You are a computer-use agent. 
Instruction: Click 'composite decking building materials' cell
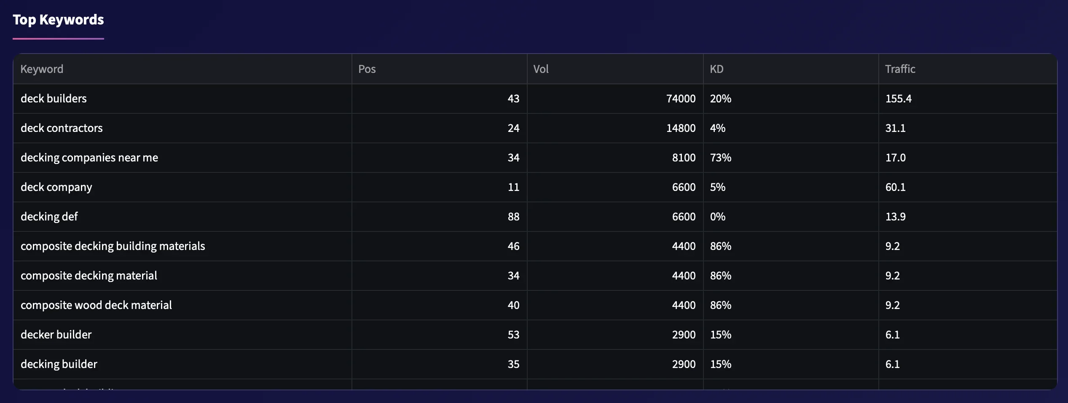[113, 246]
